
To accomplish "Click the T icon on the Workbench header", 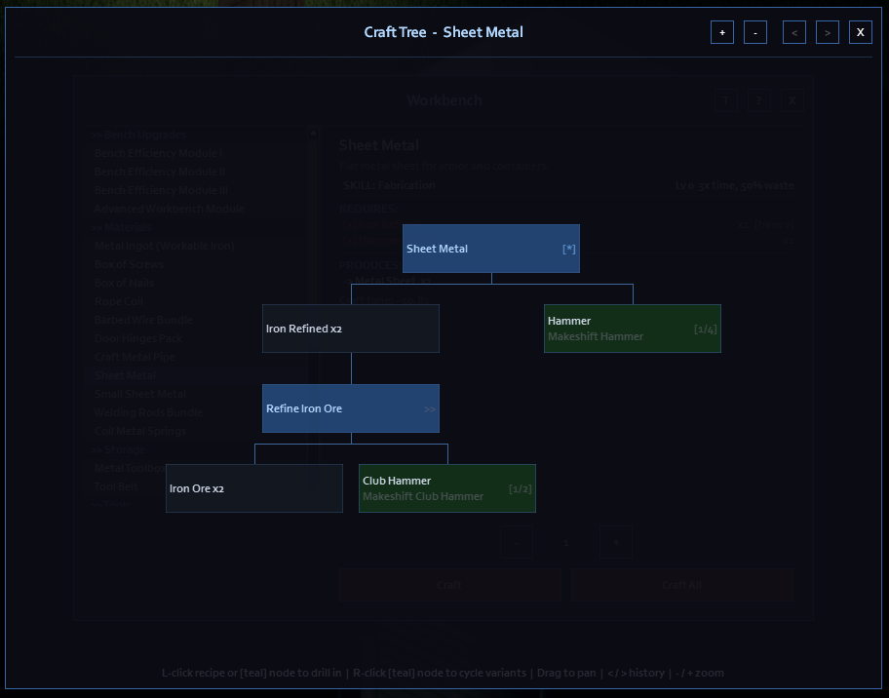I will point(725,99).
